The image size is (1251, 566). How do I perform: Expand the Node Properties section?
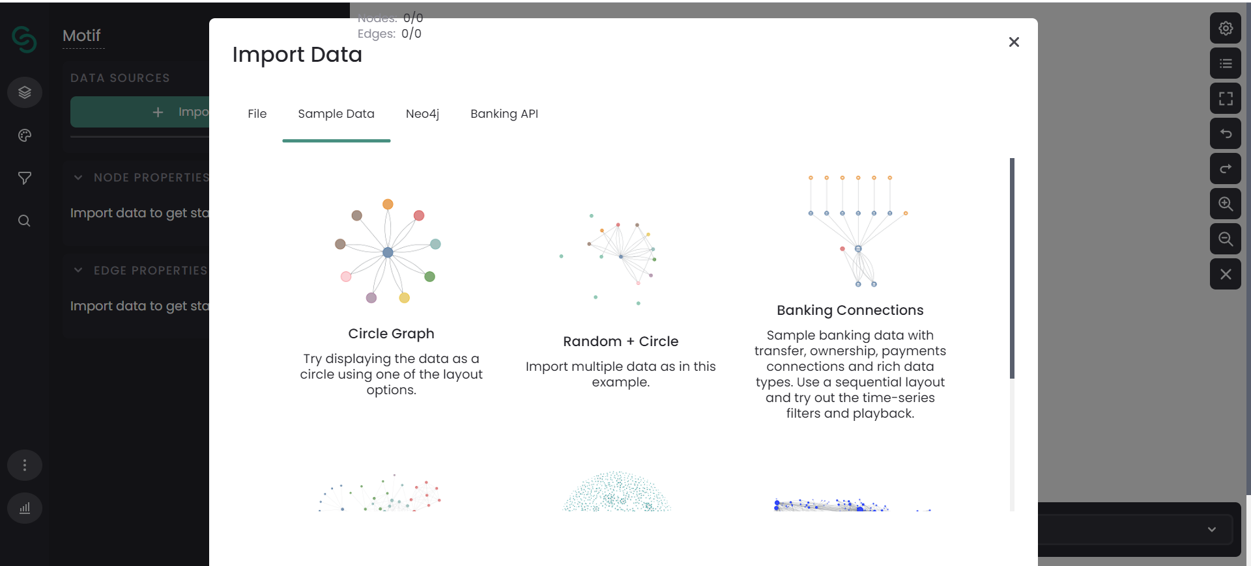(78, 177)
